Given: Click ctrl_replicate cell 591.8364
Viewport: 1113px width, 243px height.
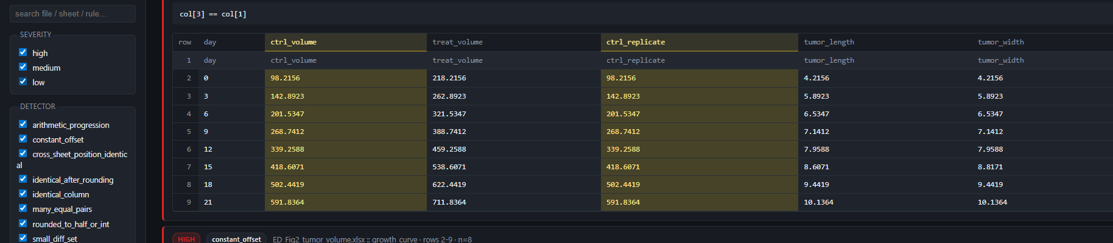Looking at the screenshot, I should [700, 202].
